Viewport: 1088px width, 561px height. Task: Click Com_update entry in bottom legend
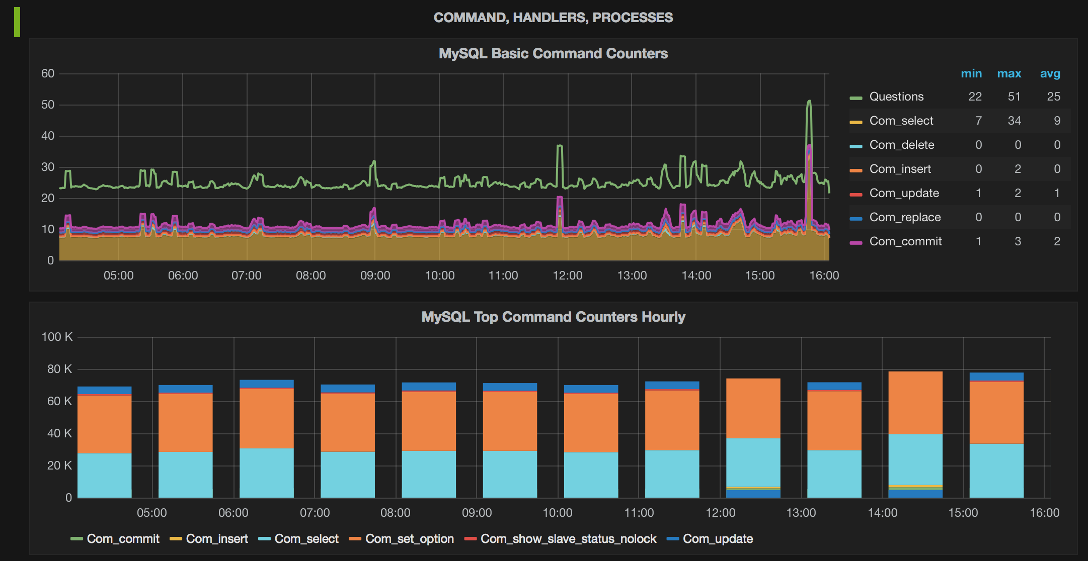717,539
